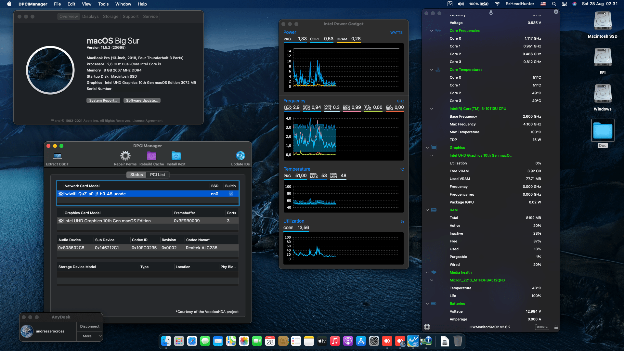
Task: Toggle eye icon for iwlwifi network card
Action: click(60, 194)
